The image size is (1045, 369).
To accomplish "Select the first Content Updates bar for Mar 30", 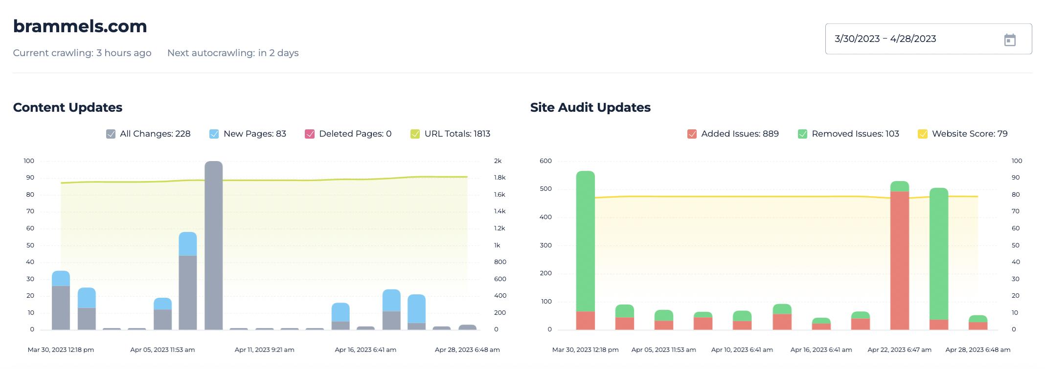I will [x=61, y=300].
